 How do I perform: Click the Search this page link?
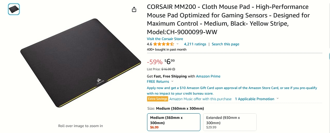225,44
